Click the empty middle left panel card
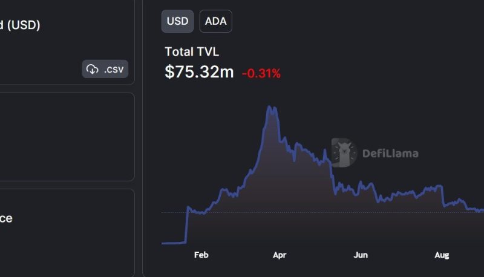 [x=67, y=137]
